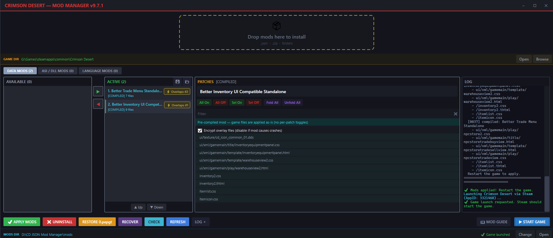This screenshot has height=238, width=553.
Task: Select ui/texture/cd_icon_common_01.dds file row
Action: click(327, 137)
